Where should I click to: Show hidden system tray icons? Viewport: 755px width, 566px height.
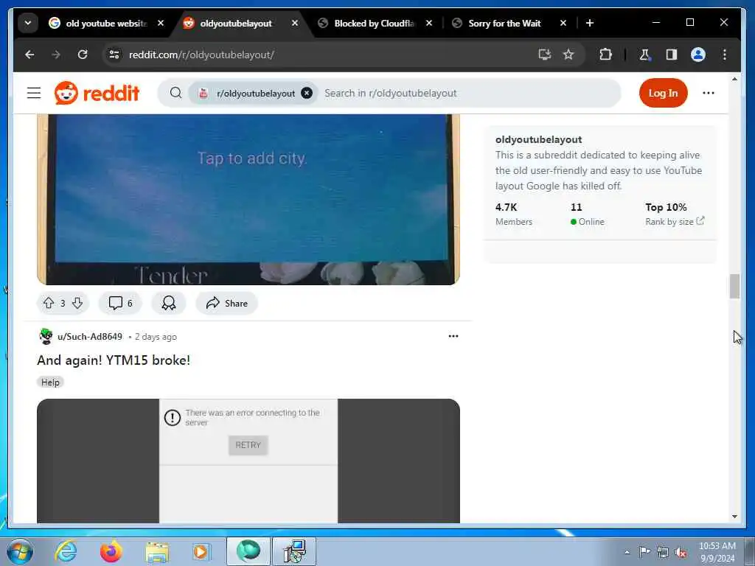click(x=627, y=552)
